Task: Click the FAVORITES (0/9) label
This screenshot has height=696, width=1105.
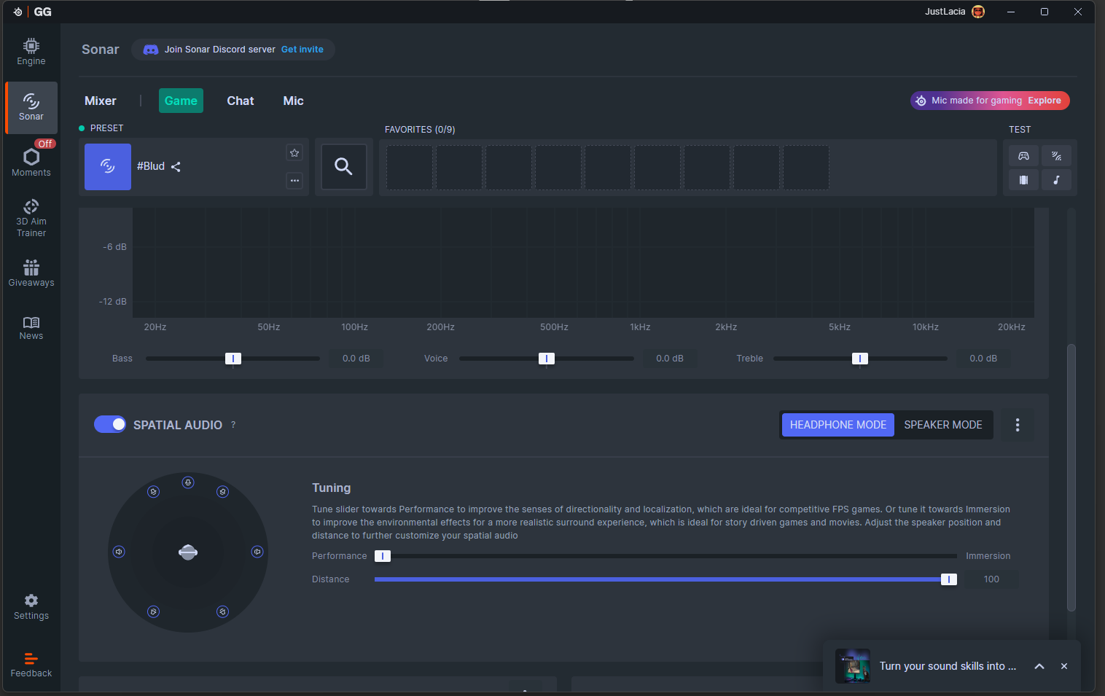Action: pyautogui.click(x=420, y=130)
